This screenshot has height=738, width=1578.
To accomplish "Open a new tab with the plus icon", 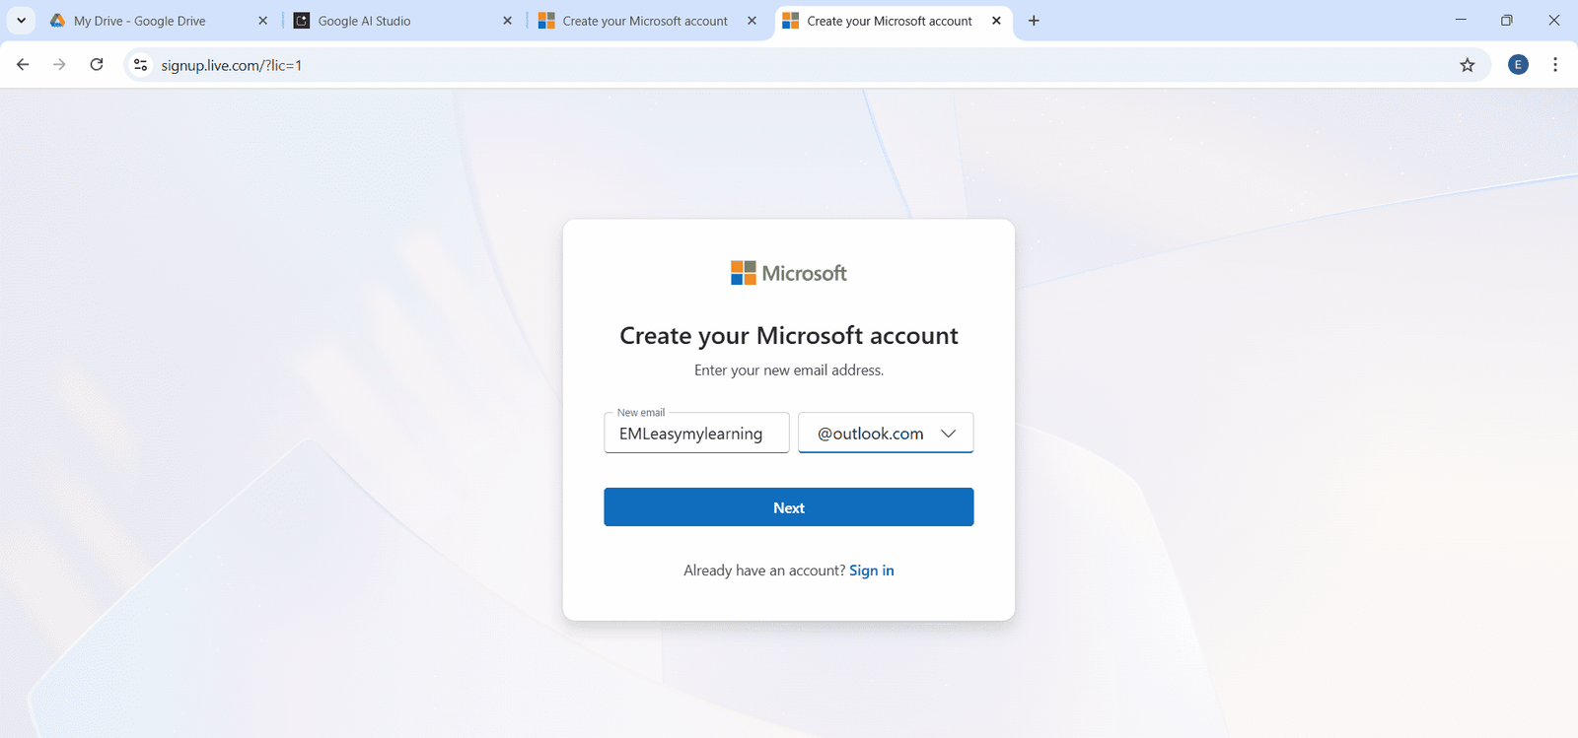I will point(1034,21).
